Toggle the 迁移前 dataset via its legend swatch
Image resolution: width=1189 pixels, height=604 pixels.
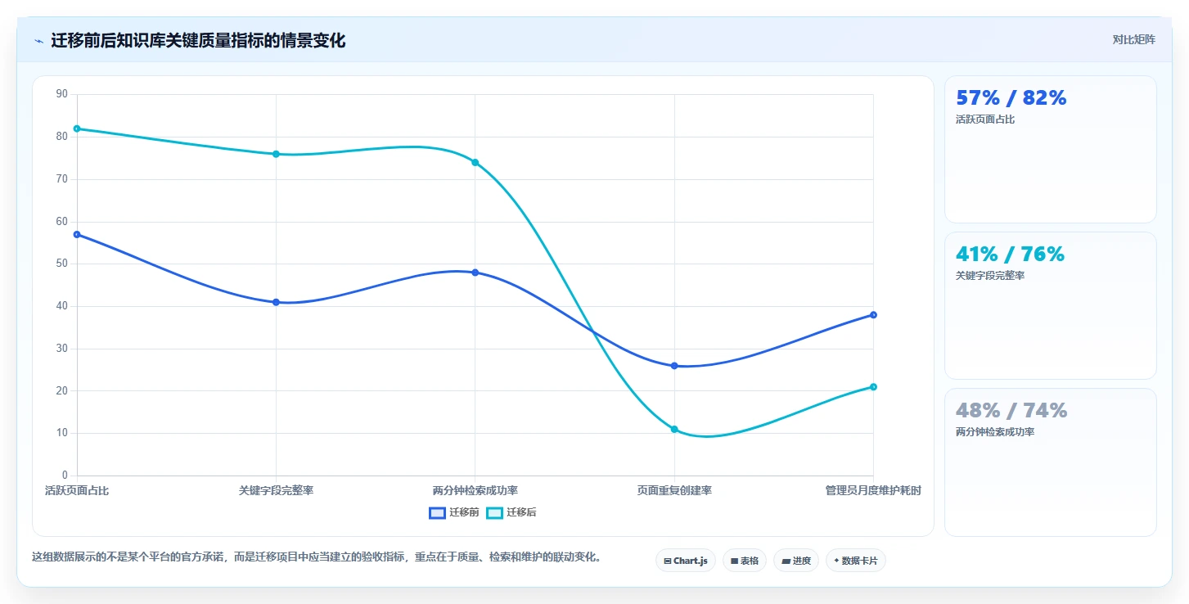[x=437, y=512]
